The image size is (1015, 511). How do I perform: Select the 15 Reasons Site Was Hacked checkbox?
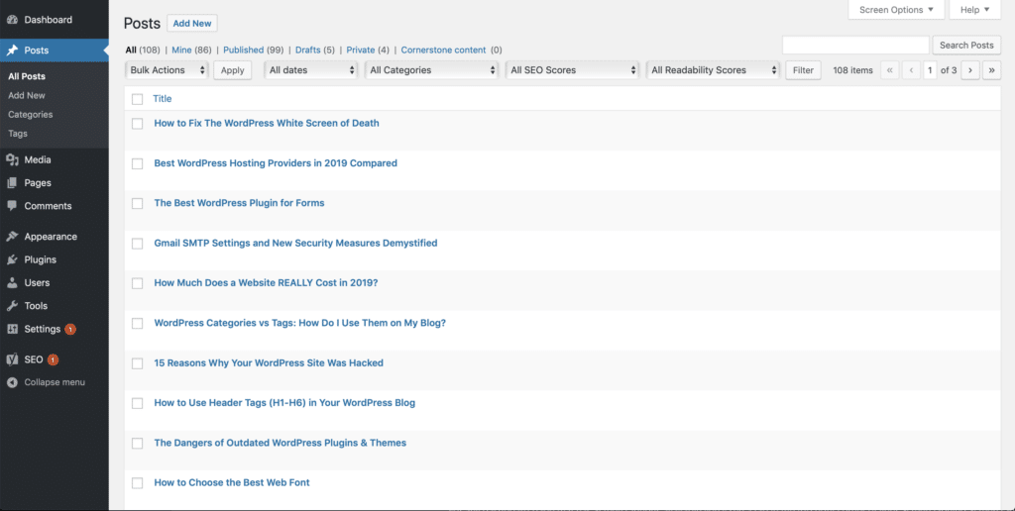tap(137, 363)
